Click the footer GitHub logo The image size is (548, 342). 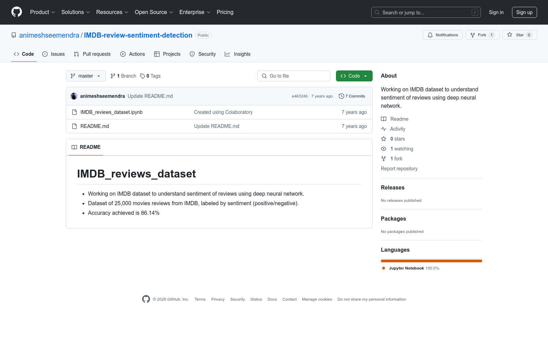point(146,299)
